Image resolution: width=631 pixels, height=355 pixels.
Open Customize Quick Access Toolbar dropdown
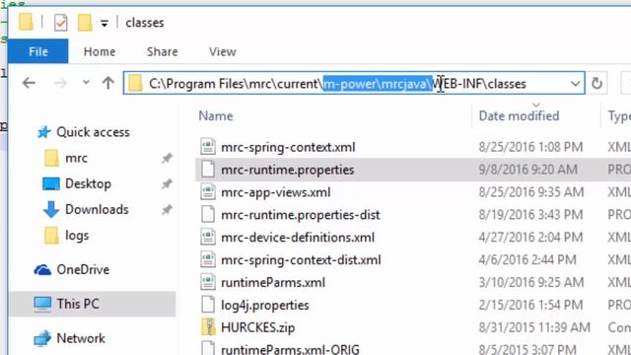105,24
